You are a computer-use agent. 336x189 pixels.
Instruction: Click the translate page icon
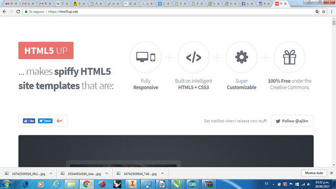(x=317, y=12)
